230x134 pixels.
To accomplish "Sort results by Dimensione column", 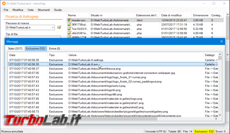I will (201, 15).
